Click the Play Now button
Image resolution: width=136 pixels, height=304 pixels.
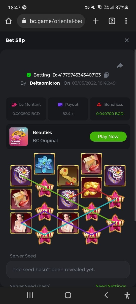pos(108,137)
